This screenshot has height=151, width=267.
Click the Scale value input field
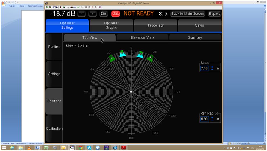point(204,68)
